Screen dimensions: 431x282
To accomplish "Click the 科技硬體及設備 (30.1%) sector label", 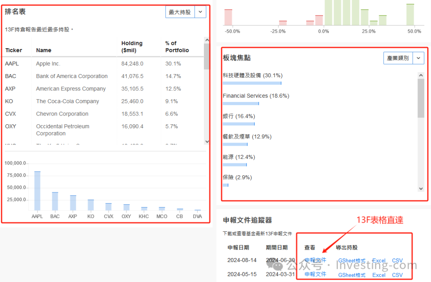I will tap(253, 75).
